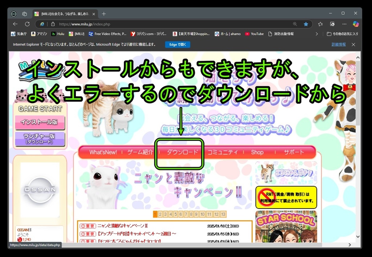Click the 2025/01/18 news date
This screenshot has height=257, width=372.
223,226
